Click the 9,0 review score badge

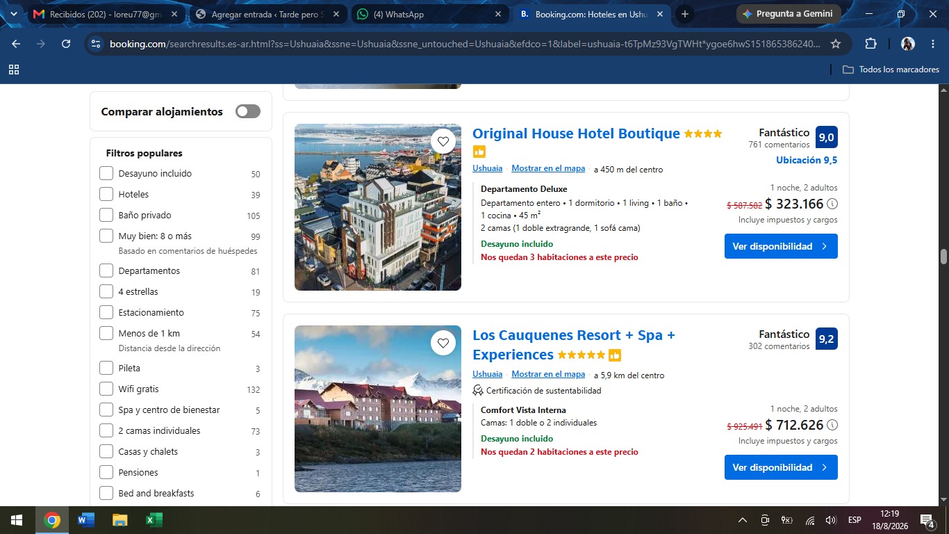pos(827,137)
